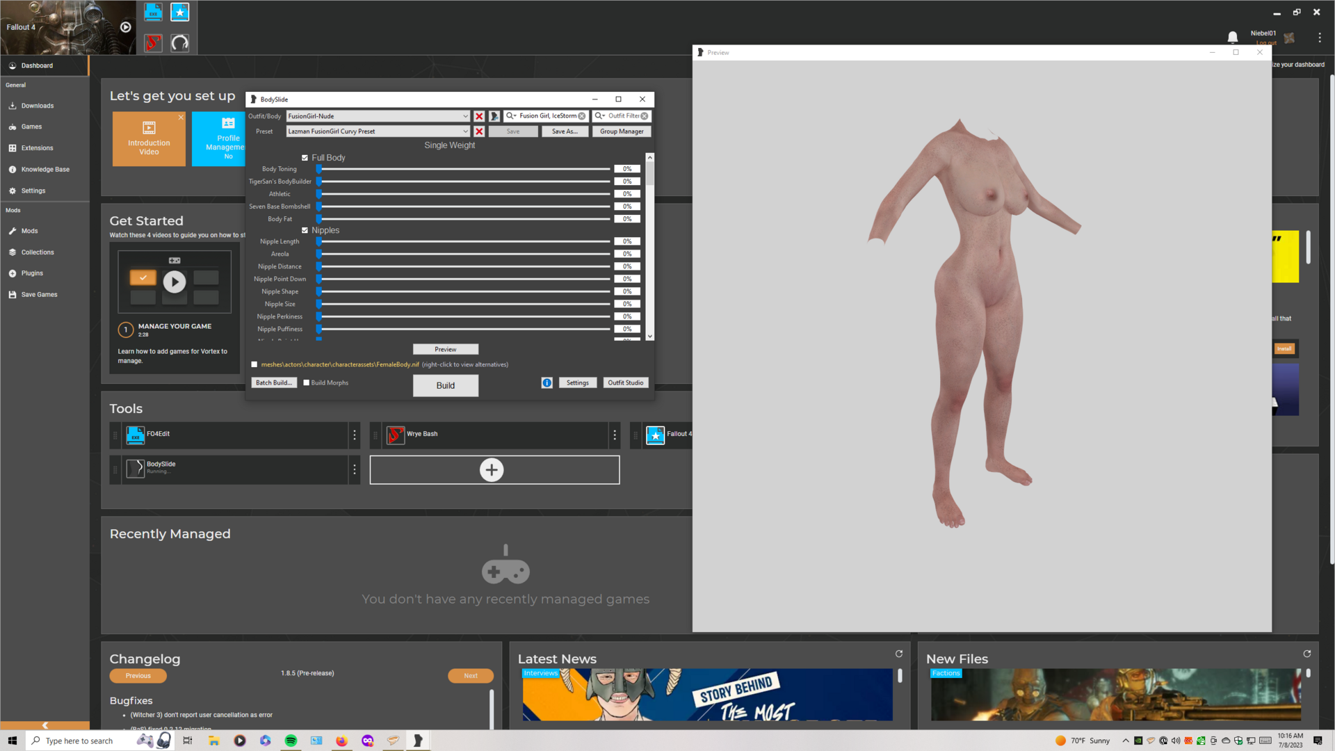Launch Wrye Bash from the top toolbar icon
1335x751 pixels.
click(154, 43)
